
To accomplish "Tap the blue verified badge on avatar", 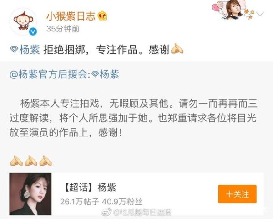I will [x=33, y=31].
